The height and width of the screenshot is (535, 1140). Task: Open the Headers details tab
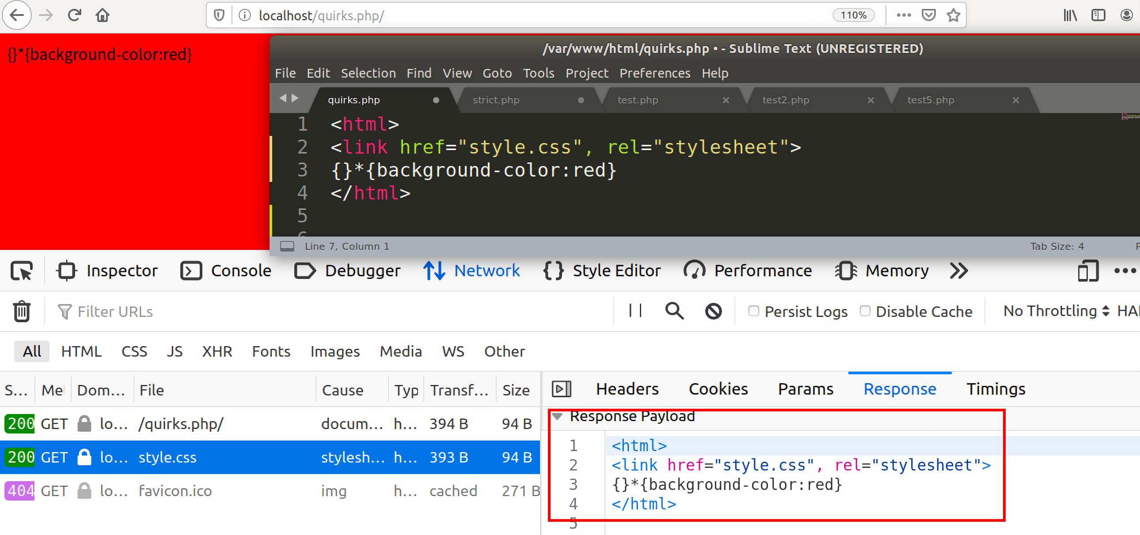[x=627, y=389]
